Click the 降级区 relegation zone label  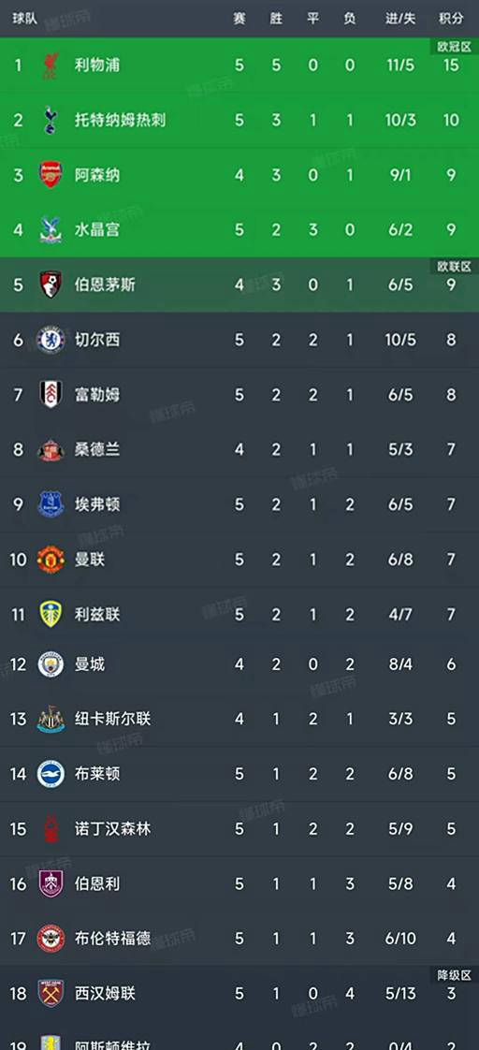coord(455,975)
